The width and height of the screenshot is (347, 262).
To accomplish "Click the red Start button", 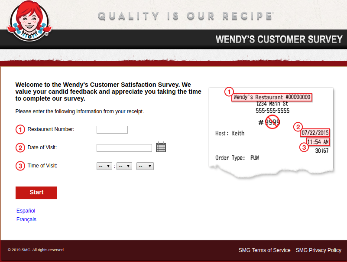I will coord(36,193).
